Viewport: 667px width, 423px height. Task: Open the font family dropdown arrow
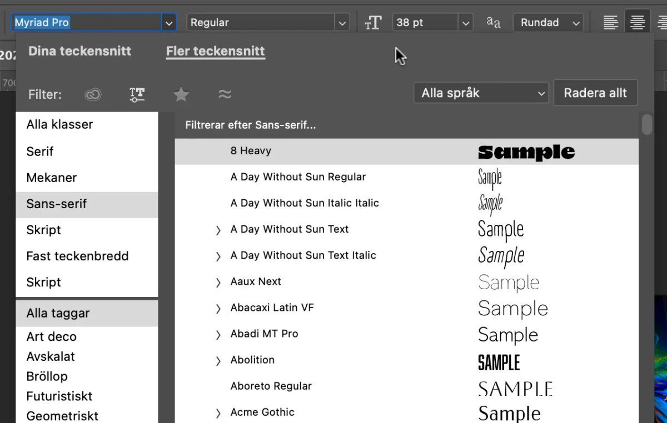click(169, 23)
